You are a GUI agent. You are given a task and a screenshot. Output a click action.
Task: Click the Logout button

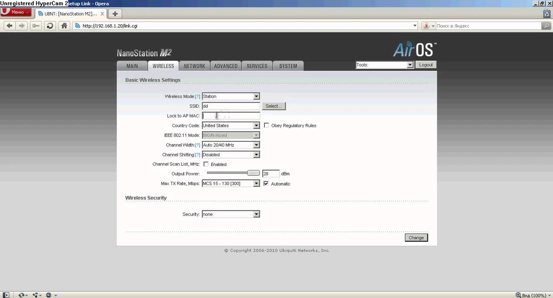pos(426,65)
